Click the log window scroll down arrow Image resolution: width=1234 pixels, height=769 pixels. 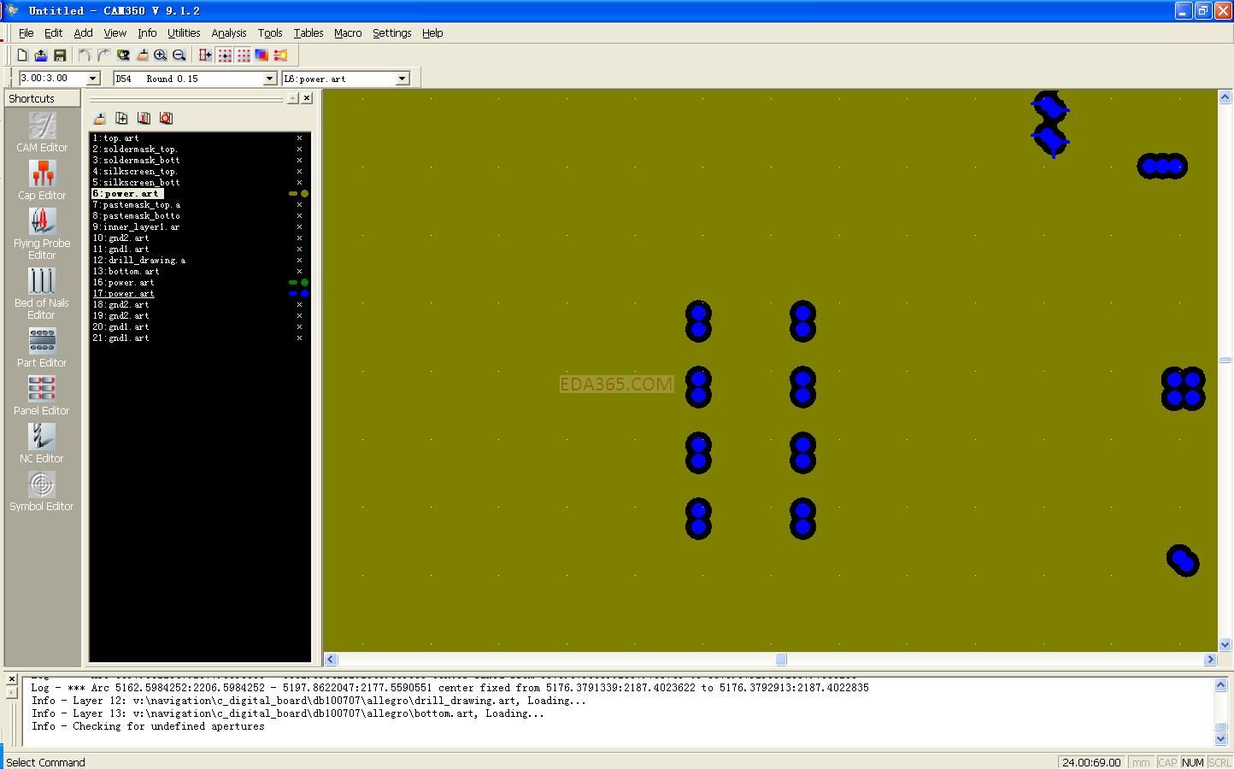[1220, 739]
